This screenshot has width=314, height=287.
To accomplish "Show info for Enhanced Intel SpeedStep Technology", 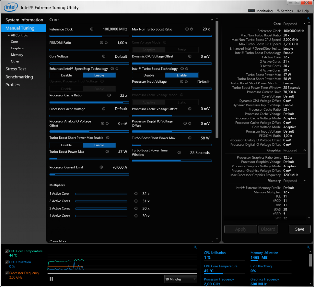I will click(112, 69).
